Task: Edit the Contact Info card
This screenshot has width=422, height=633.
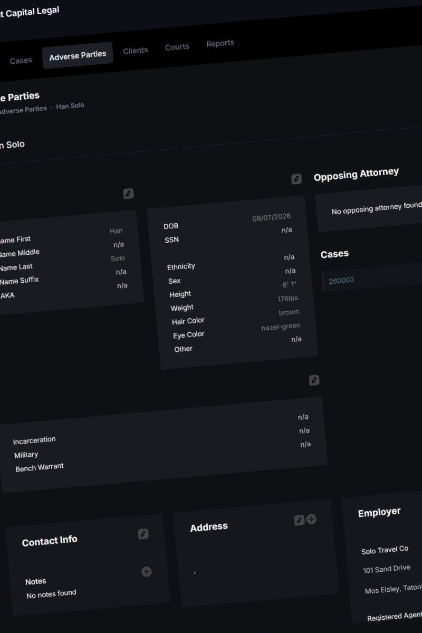Action: (143, 534)
